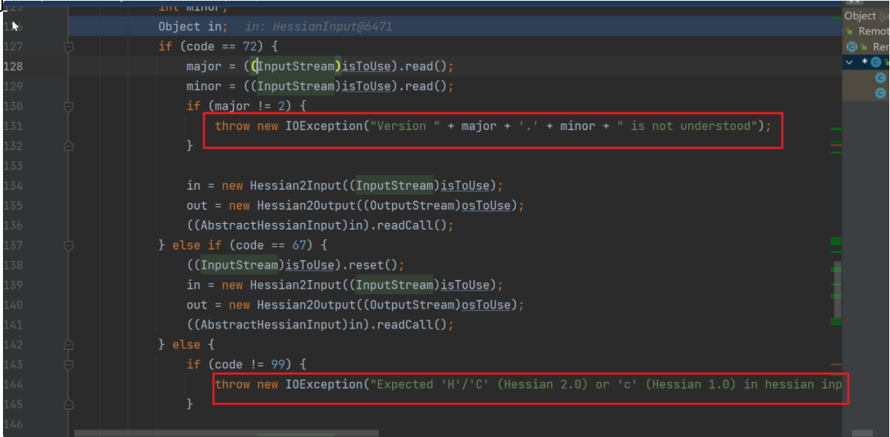The width and height of the screenshot is (890, 437).
Task: Fold the "else if (code == 67)" block
Action: tap(68, 245)
